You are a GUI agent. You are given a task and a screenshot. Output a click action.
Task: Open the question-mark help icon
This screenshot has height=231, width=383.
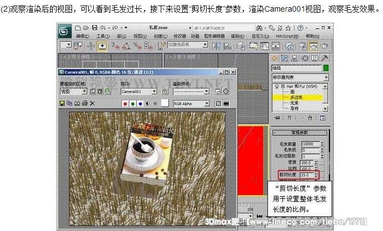[x=300, y=28]
